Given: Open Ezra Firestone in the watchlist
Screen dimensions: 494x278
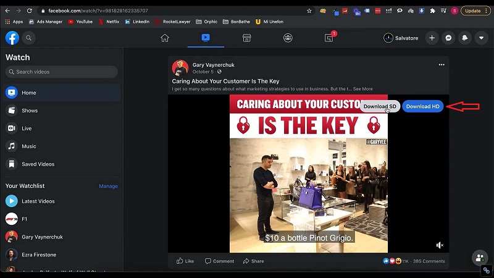Looking at the screenshot, I should (x=61, y=255).
